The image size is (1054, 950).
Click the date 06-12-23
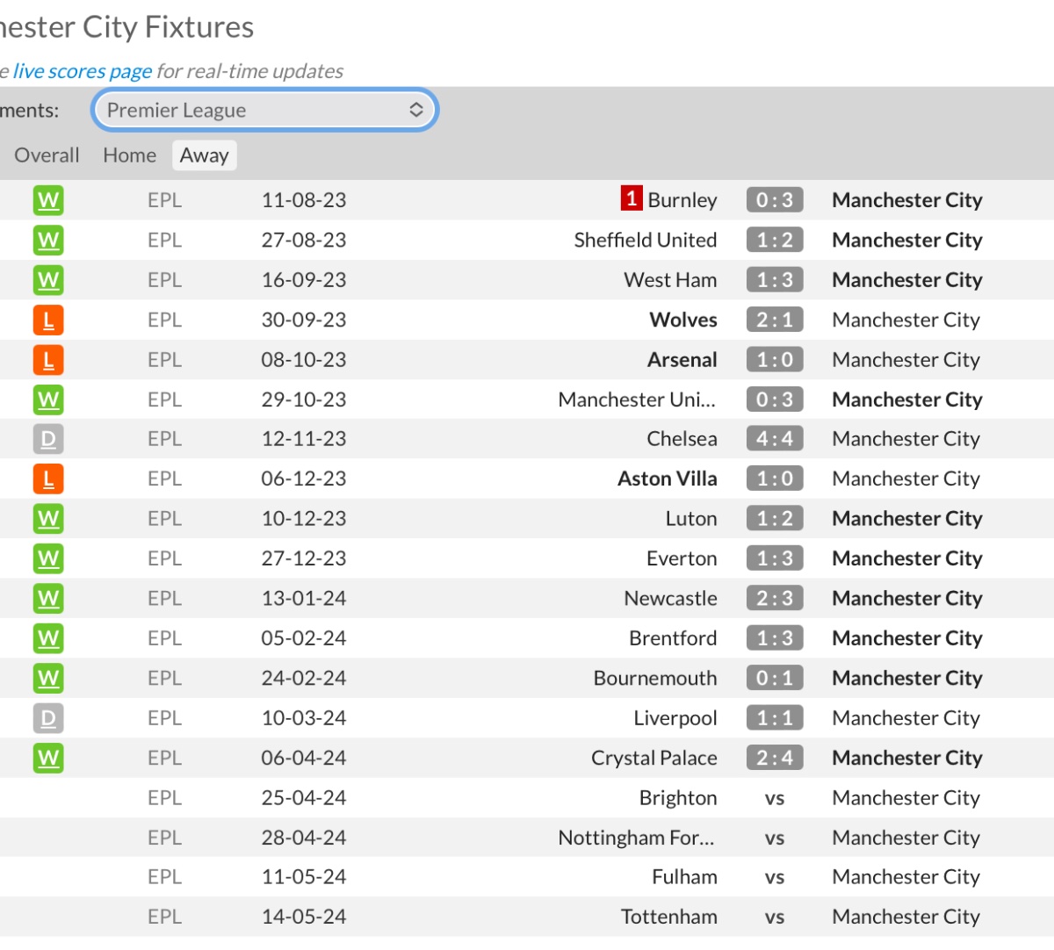(x=304, y=479)
